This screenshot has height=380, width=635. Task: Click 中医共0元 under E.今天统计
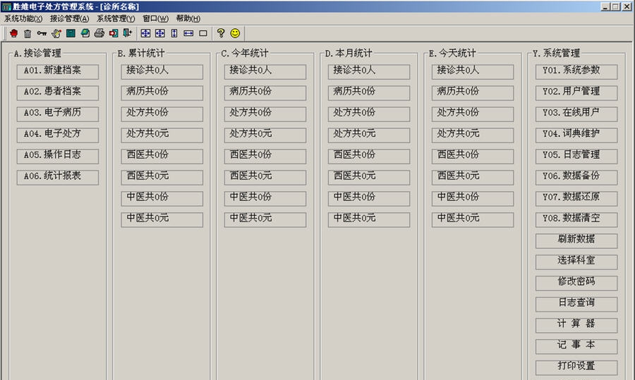tap(472, 219)
